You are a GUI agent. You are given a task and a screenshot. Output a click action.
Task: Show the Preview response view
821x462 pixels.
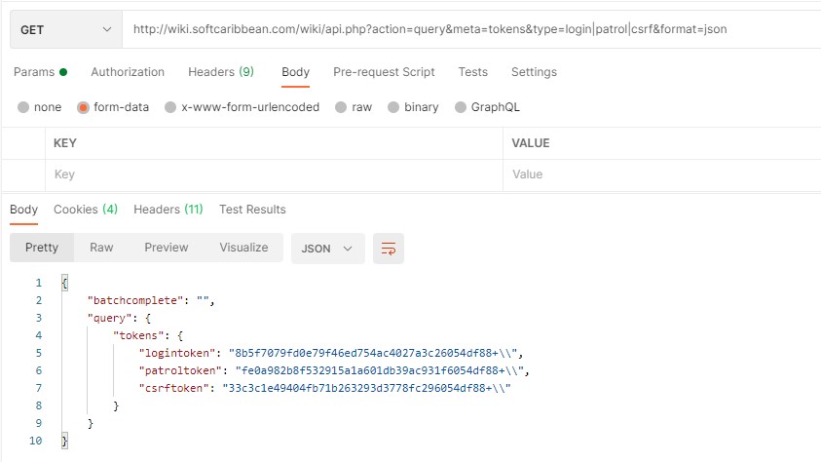pos(167,248)
